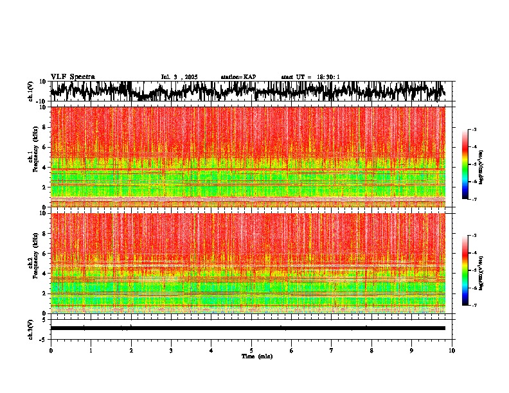
Task: Click time axis tick label "2"
Action: pyautogui.click(x=131, y=351)
